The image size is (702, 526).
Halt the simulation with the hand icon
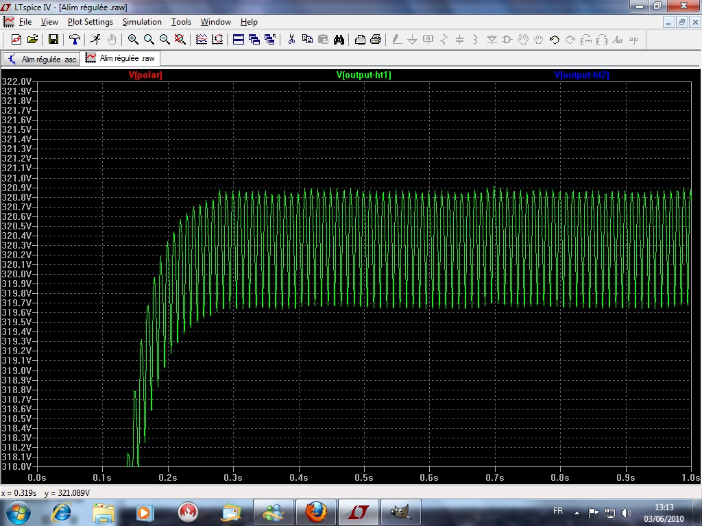coord(112,40)
